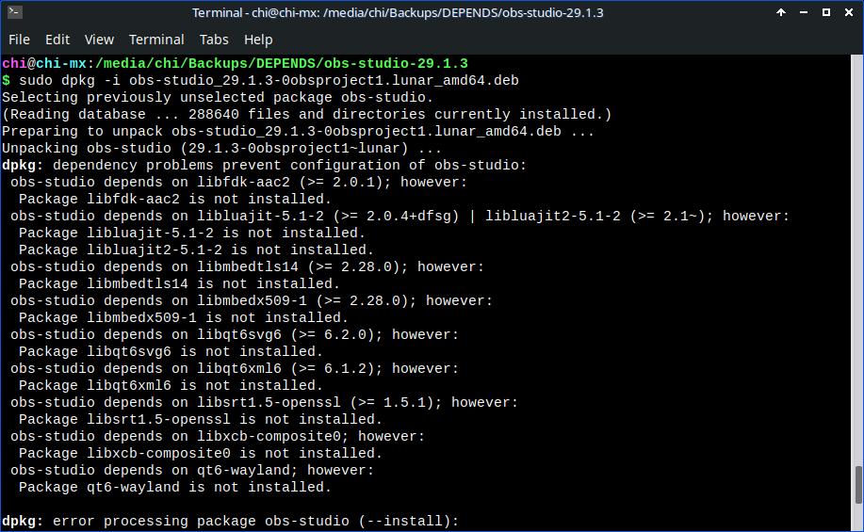This screenshot has height=532, width=864.
Task: Click 'Package libmbedx509-1 is not installed.'
Action: [184, 317]
